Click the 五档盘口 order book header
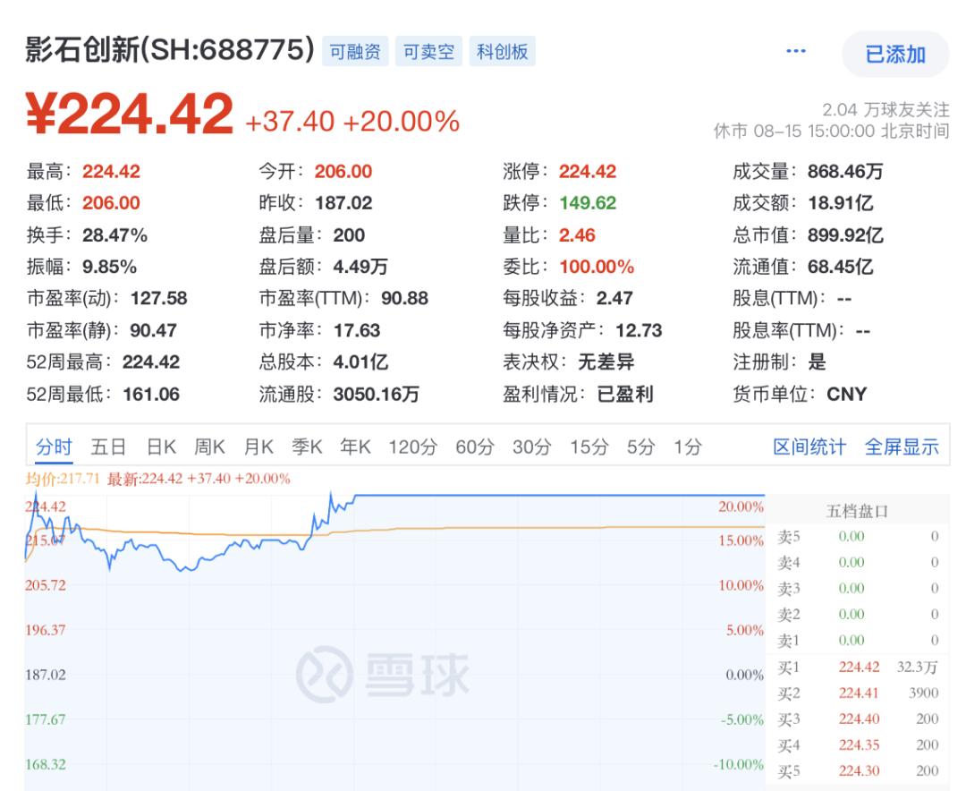Screen dimensions: 966x791 pos(857,511)
